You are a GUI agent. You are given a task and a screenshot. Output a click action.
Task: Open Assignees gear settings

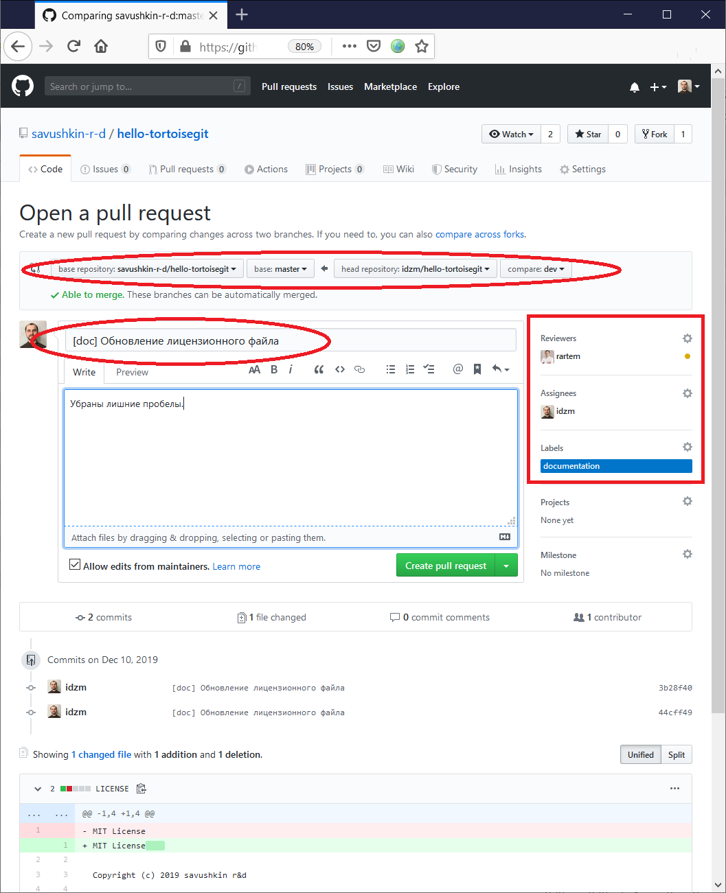pyautogui.click(x=688, y=393)
